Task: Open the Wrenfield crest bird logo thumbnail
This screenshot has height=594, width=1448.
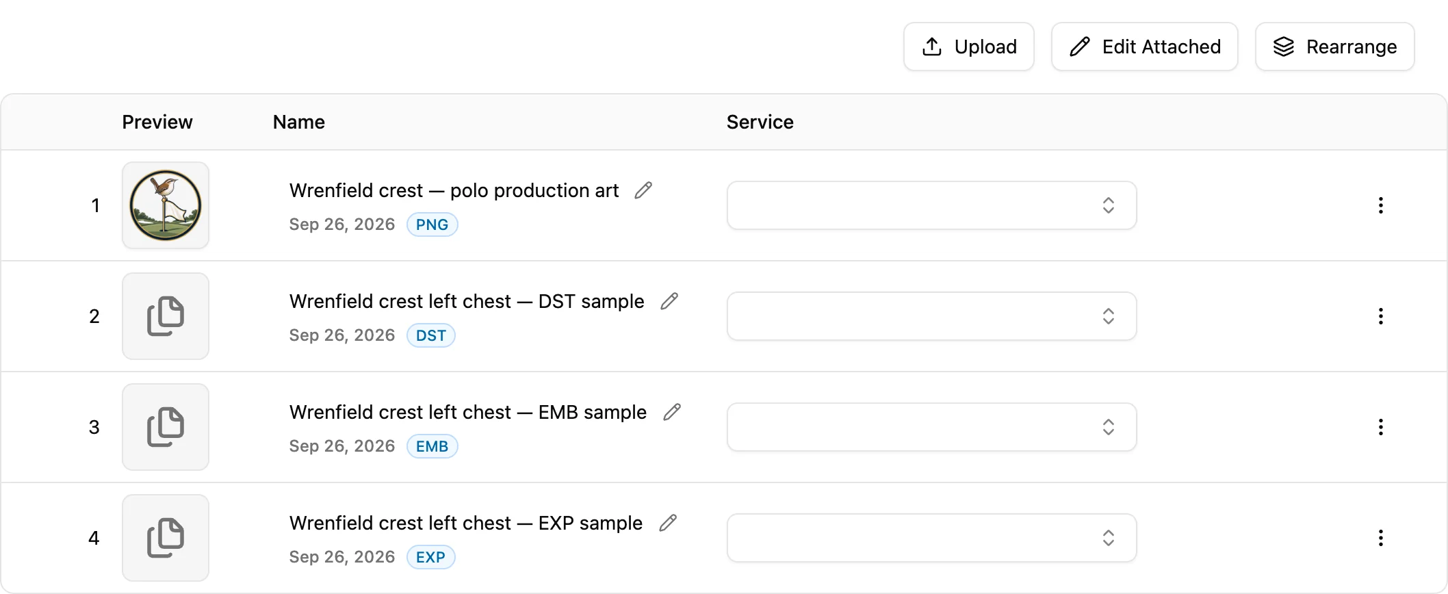Action: click(x=166, y=205)
